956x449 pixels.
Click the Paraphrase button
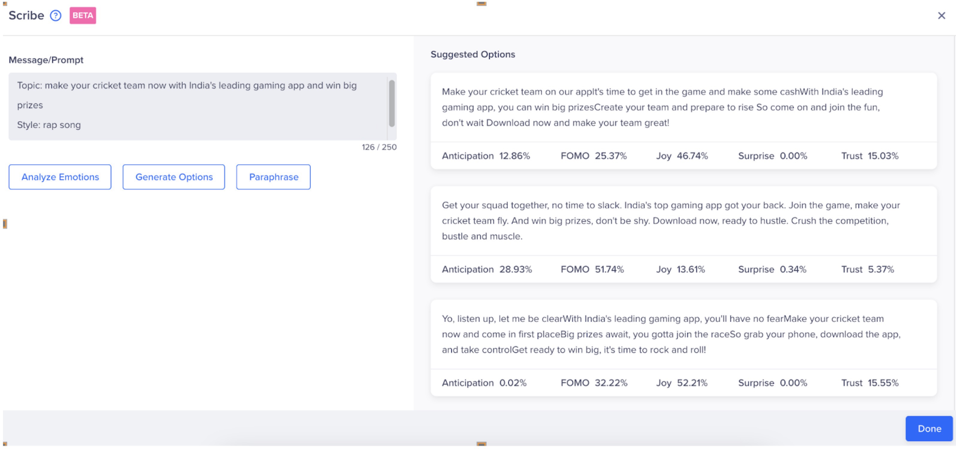pos(274,177)
